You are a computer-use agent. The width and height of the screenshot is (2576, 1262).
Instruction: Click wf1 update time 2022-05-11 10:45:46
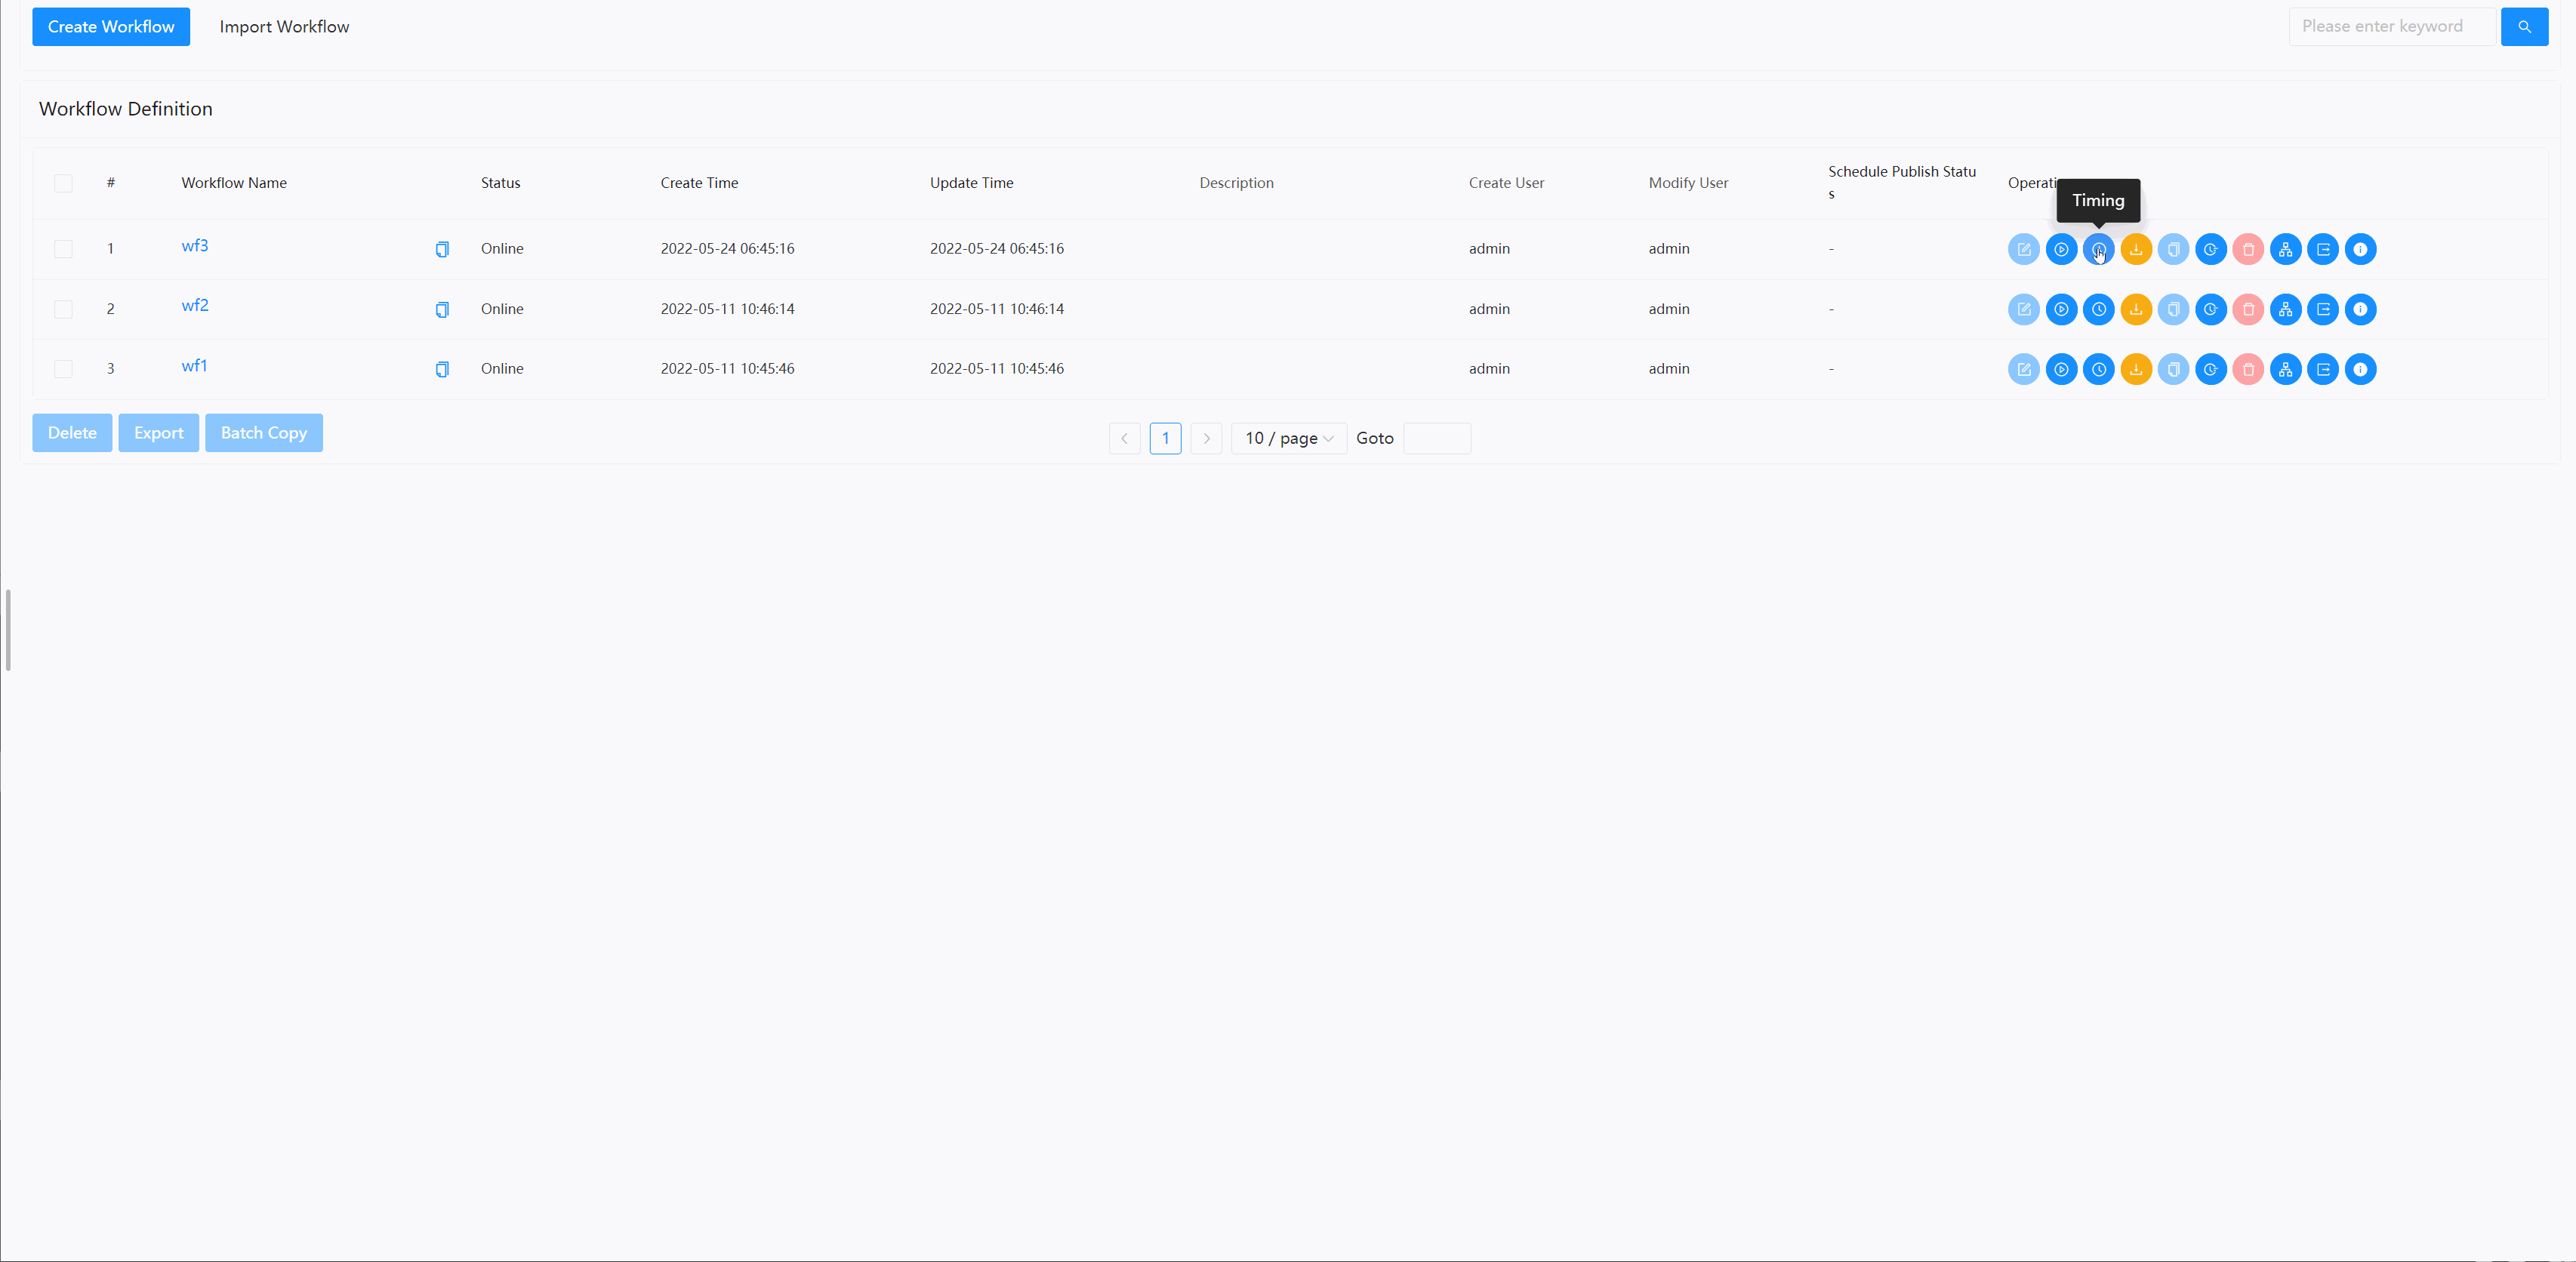996,369
